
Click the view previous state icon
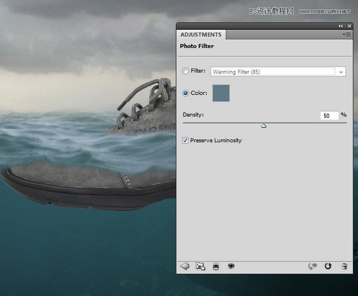312,266
